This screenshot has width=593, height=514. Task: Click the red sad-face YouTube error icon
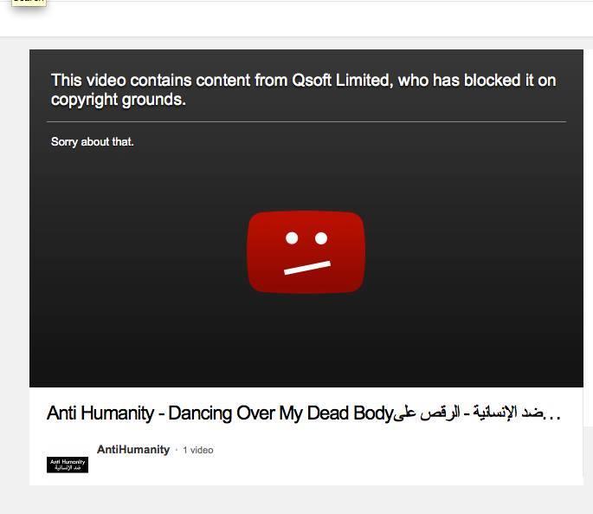point(306,252)
